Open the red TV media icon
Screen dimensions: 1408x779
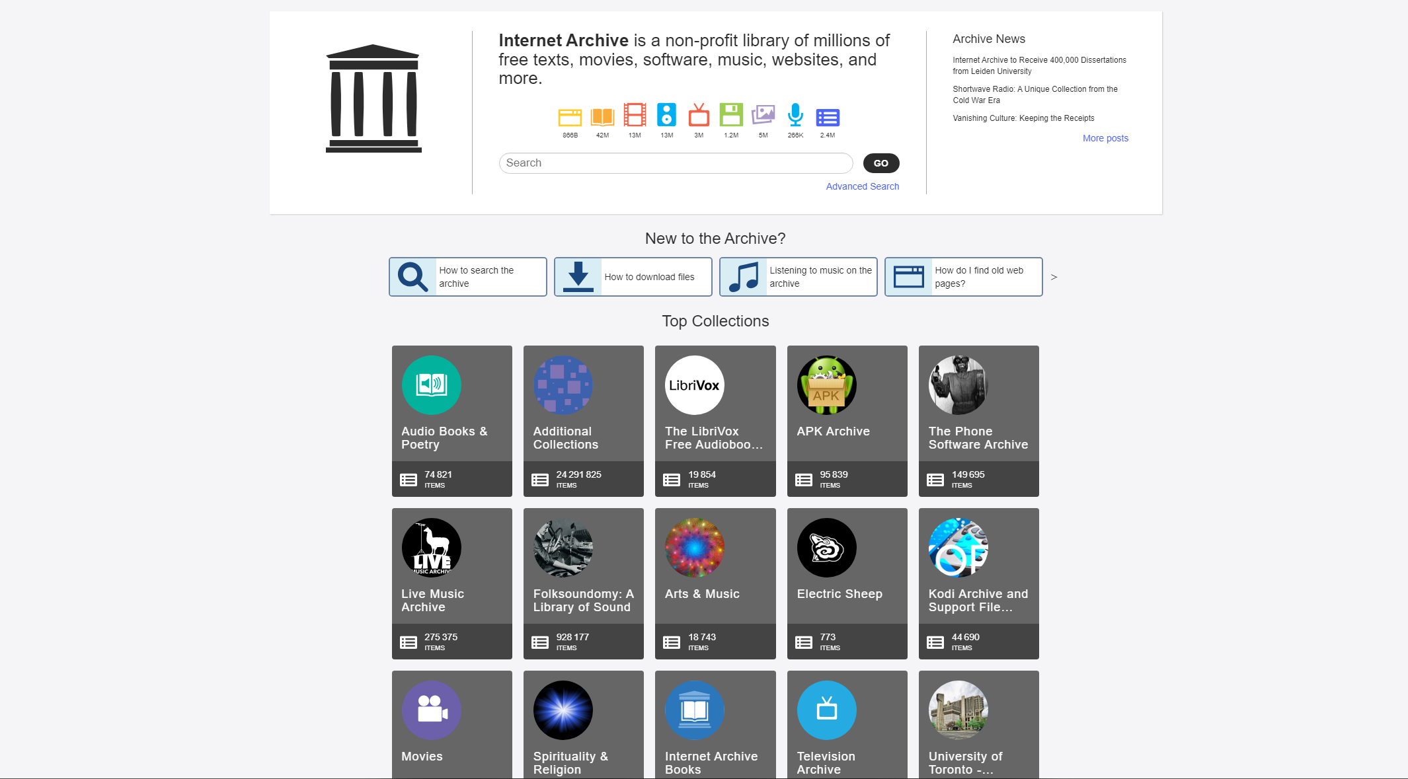pyautogui.click(x=698, y=116)
